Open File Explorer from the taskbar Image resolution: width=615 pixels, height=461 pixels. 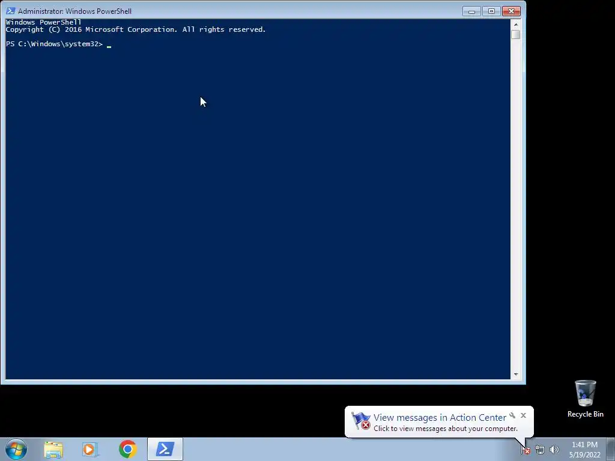click(53, 449)
